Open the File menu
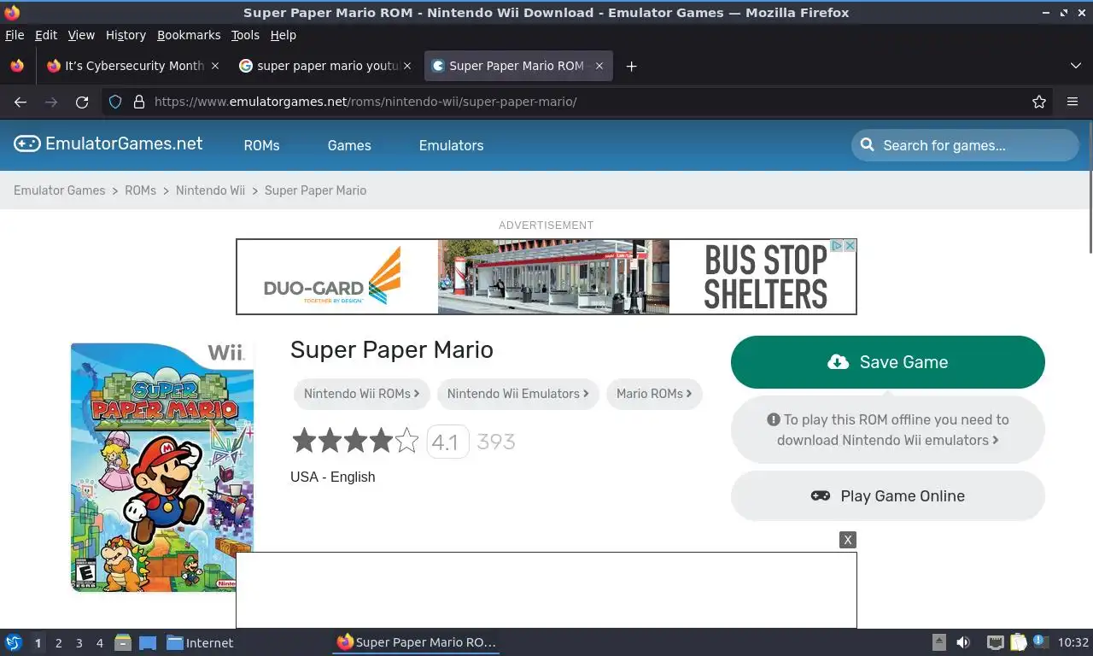 click(15, 35)
